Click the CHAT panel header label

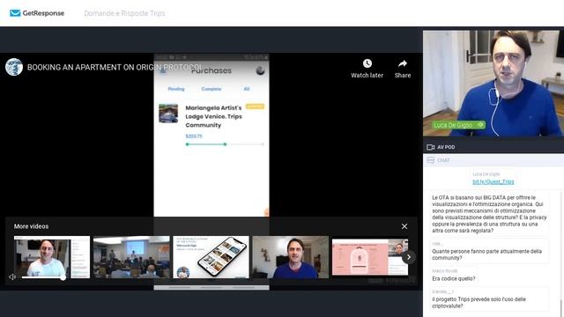[443, 160]
